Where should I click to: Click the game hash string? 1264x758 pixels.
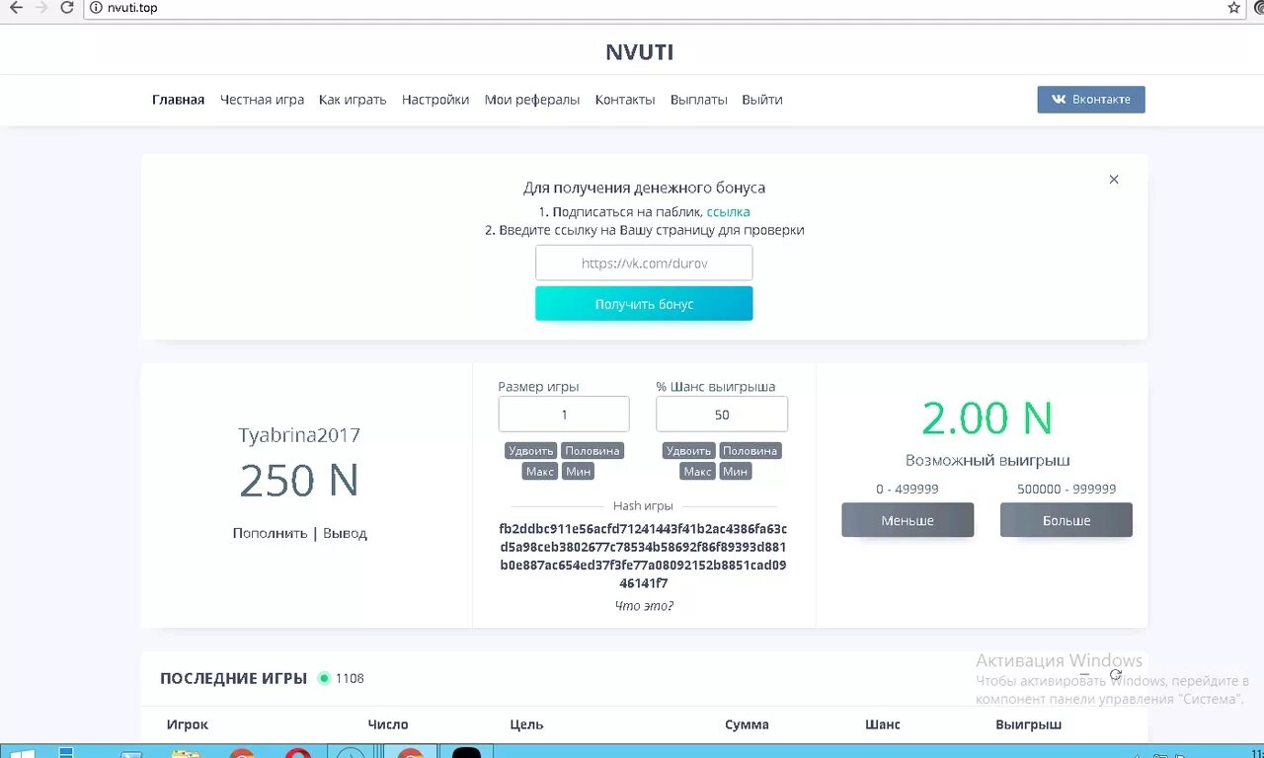point(643,557)
